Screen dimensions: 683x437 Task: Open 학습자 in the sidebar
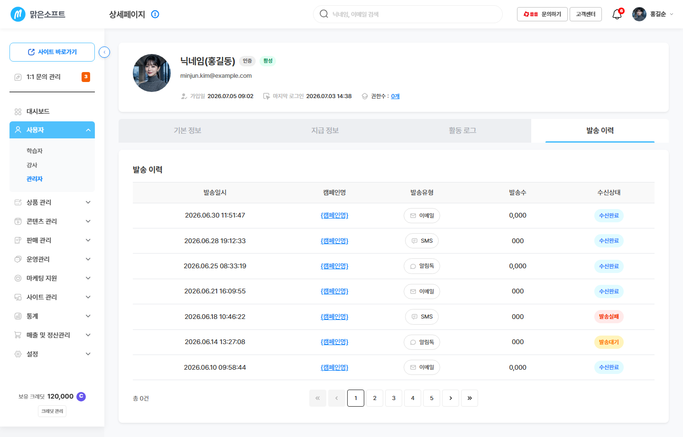[x=35, y=151]
